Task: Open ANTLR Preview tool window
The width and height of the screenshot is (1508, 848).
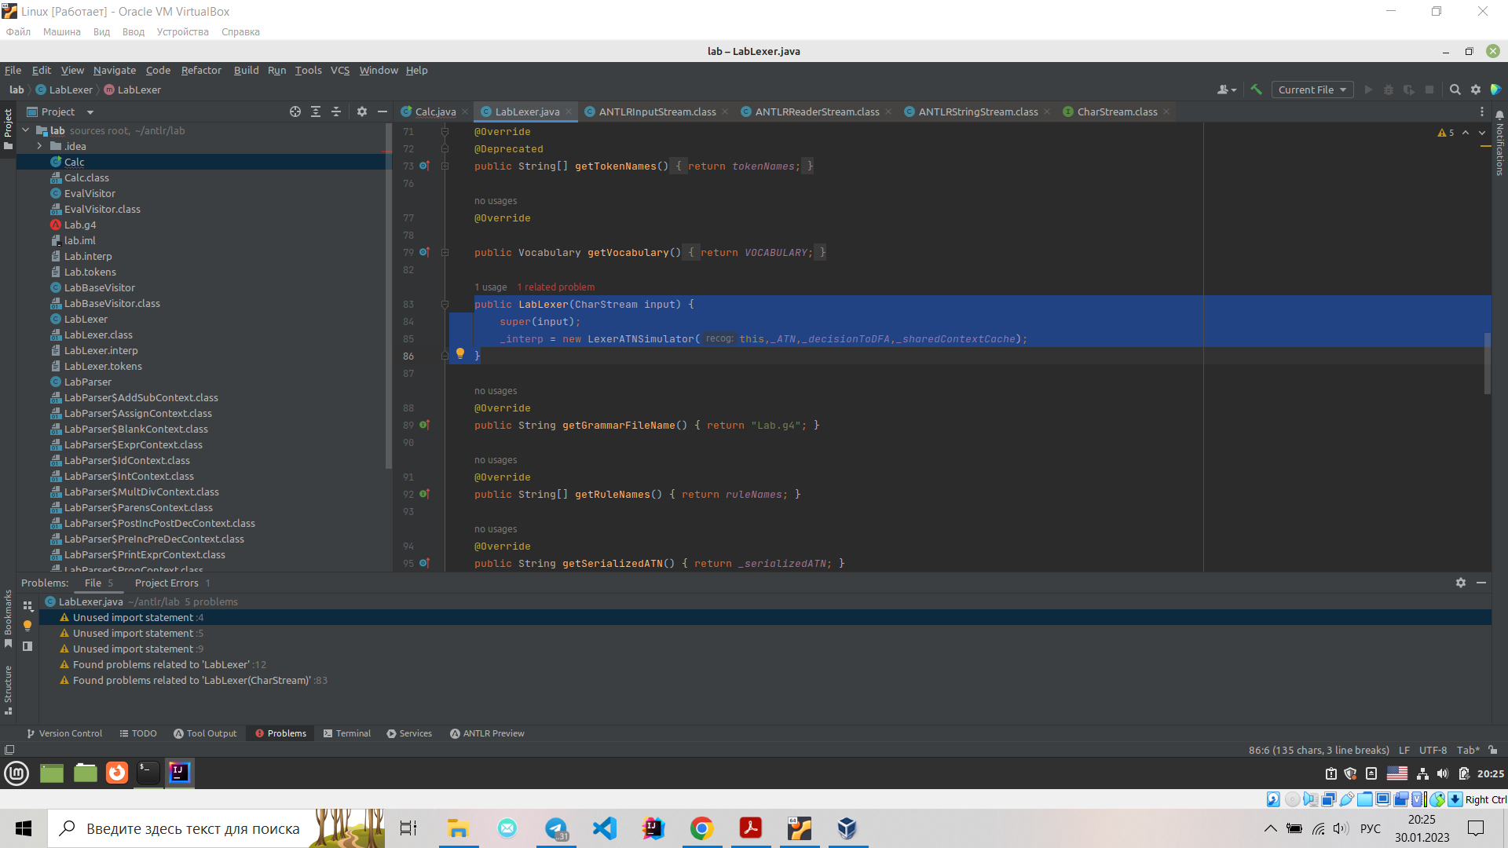Action: [x=487, y=733]
